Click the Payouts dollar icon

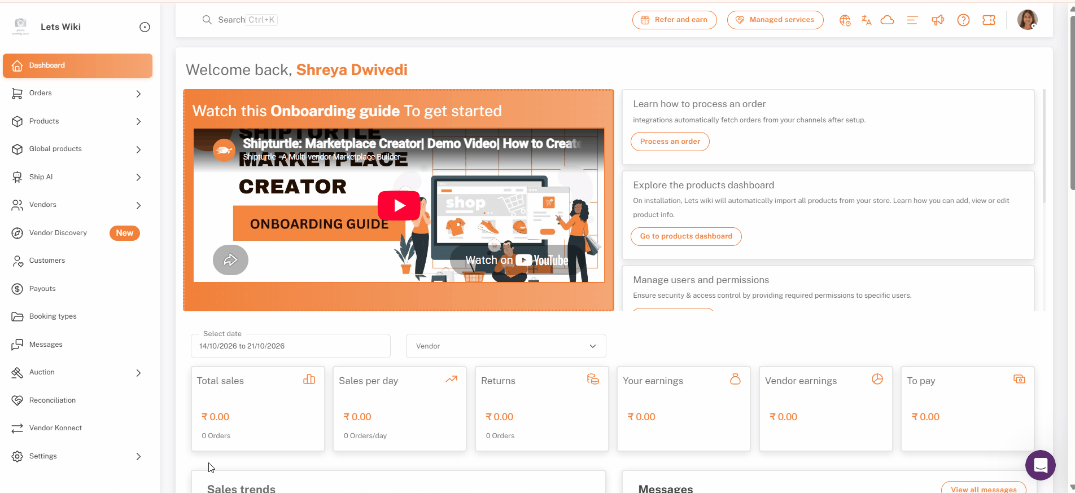(18, 289)
